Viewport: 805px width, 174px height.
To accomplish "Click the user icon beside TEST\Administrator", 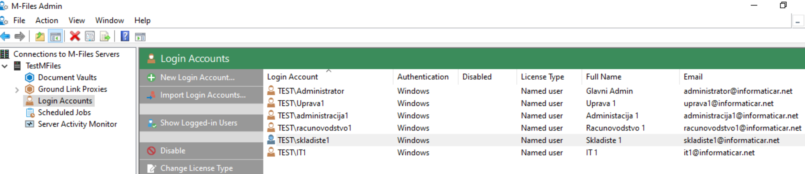I will click(271, 91).
